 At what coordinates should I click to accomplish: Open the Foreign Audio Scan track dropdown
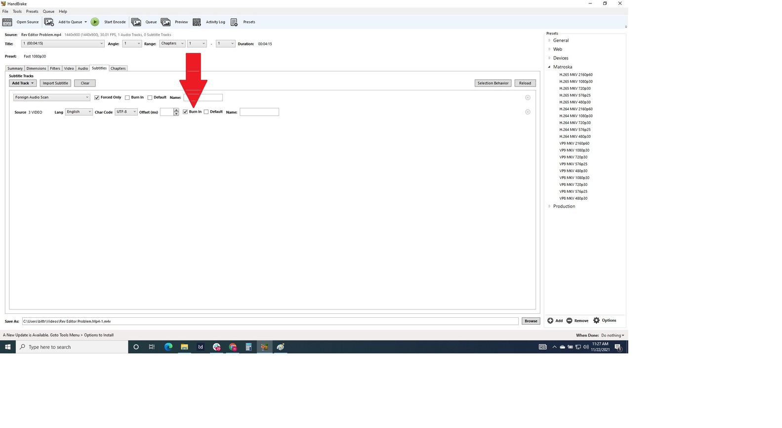click(52, 97)
